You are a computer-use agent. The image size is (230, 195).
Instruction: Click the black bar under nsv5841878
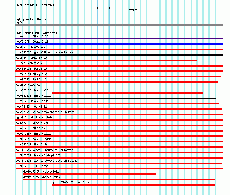(116, 98)
